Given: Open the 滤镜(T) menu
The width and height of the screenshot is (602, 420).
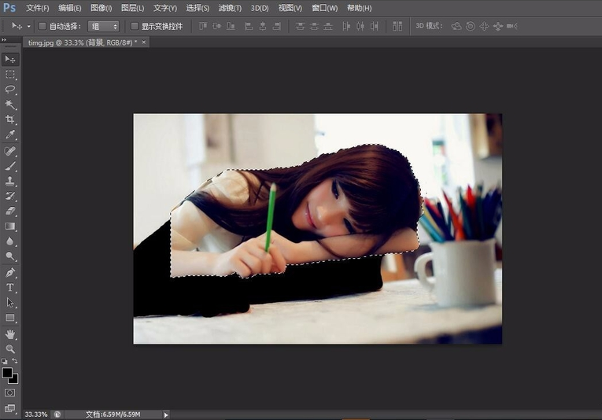Looking at the screenshot, I should pos(231,8).
